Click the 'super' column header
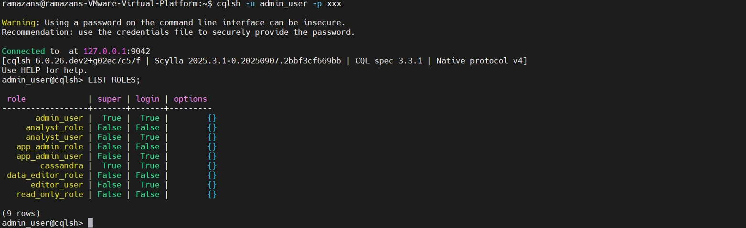 (109, 99)
